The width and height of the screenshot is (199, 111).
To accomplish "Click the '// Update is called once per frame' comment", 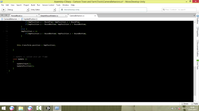I will tap(30, 57).
